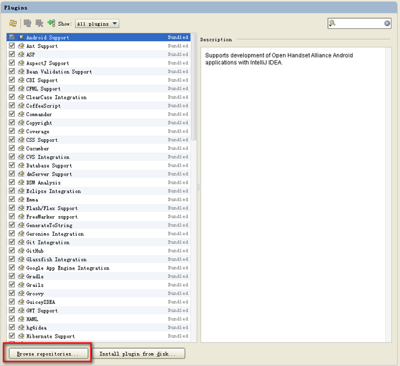The height and width of the screenshot is (366, 400).
Task: Click the Flash/Flex Support plugin icon
Action: tap(21, 208)
